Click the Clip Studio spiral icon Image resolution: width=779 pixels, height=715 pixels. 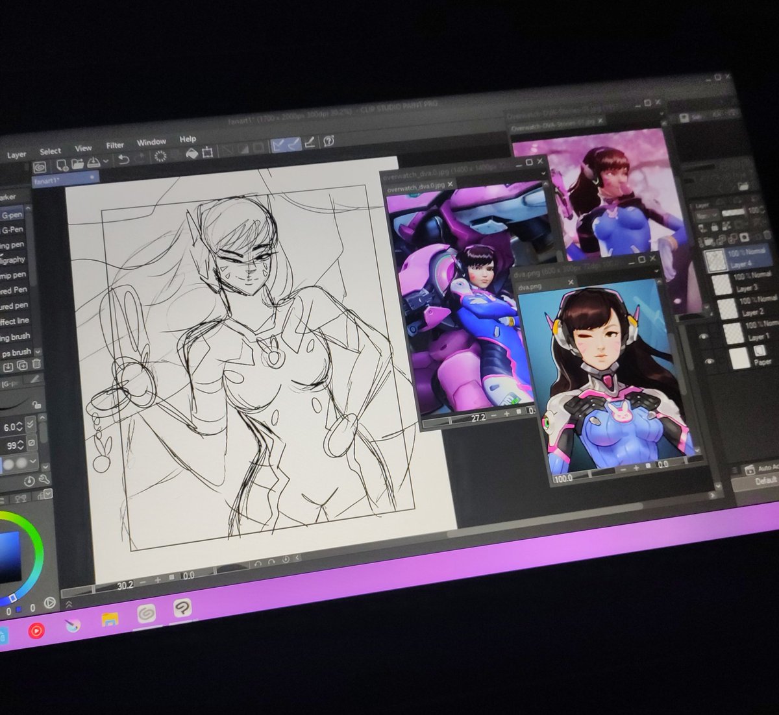(40, 168)
